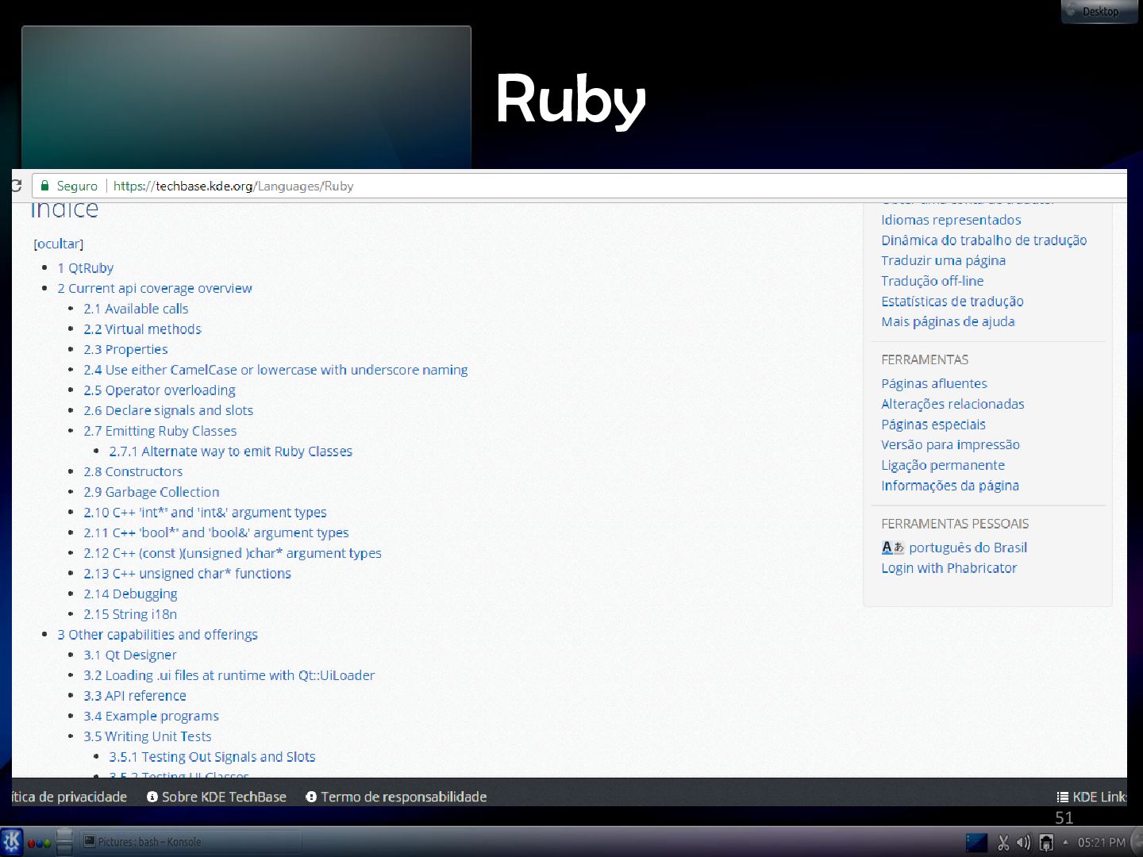The height and width of the screenshot is (857, 1143).
Task: Open 3.5.1 Testing Out Signals and Slots
Action: click(x=212, y=757)
